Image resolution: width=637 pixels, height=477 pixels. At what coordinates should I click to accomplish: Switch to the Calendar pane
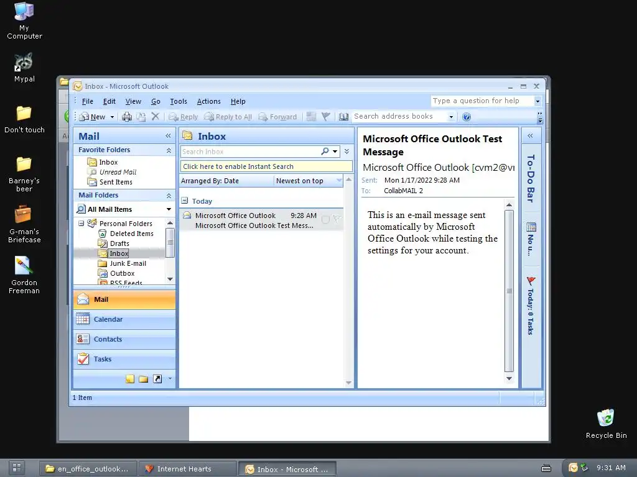click(124, 320)
